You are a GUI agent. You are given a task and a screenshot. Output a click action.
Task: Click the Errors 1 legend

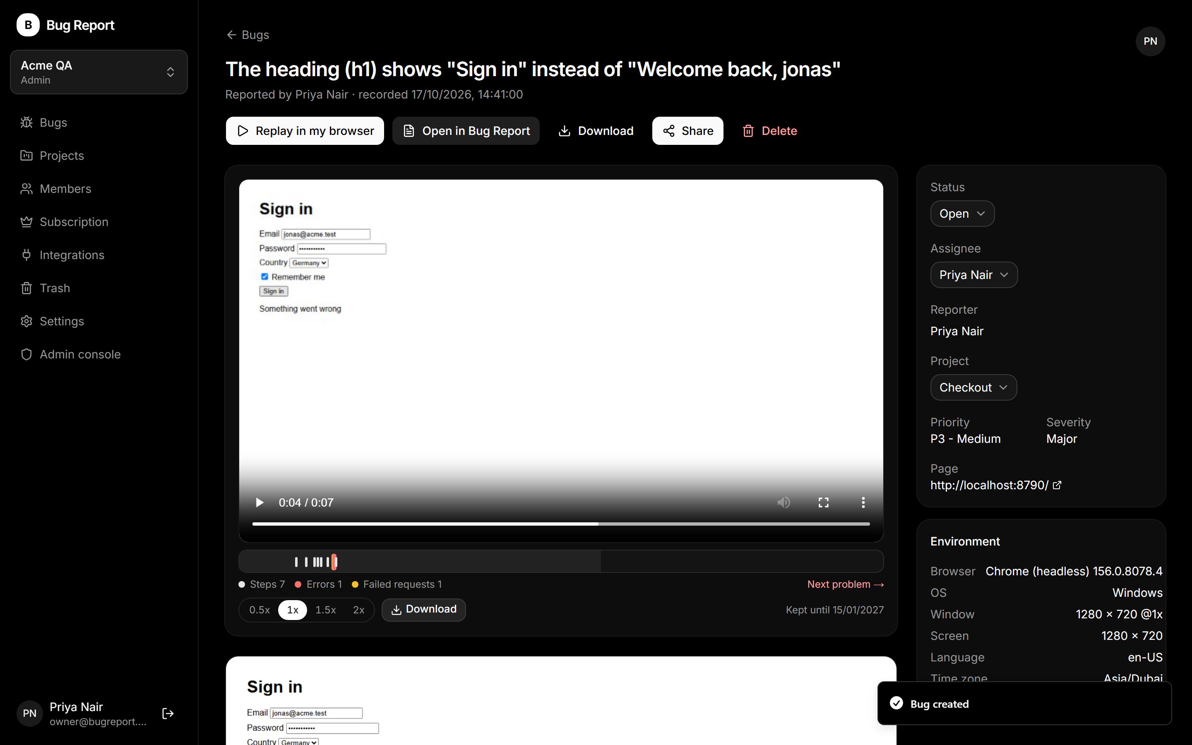pos(318,584)
